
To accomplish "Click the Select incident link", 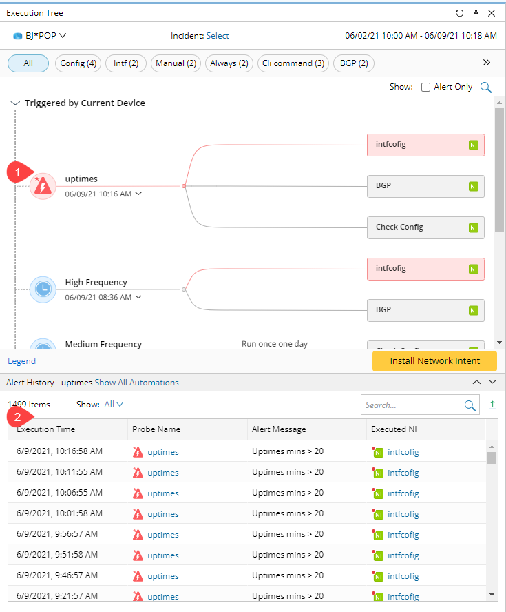I will click(x=218, y=36).
